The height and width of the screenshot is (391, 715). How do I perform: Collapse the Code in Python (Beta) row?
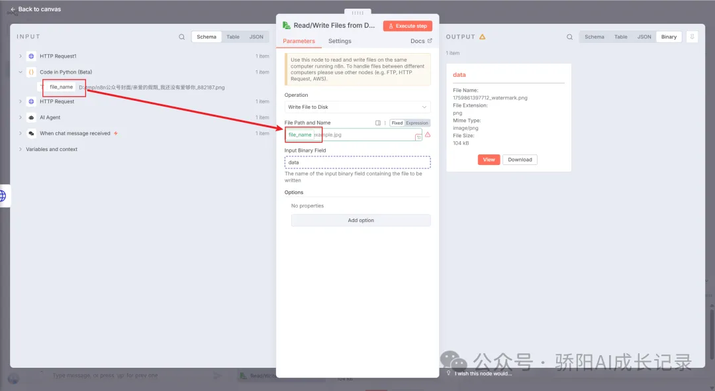(21, 72)
